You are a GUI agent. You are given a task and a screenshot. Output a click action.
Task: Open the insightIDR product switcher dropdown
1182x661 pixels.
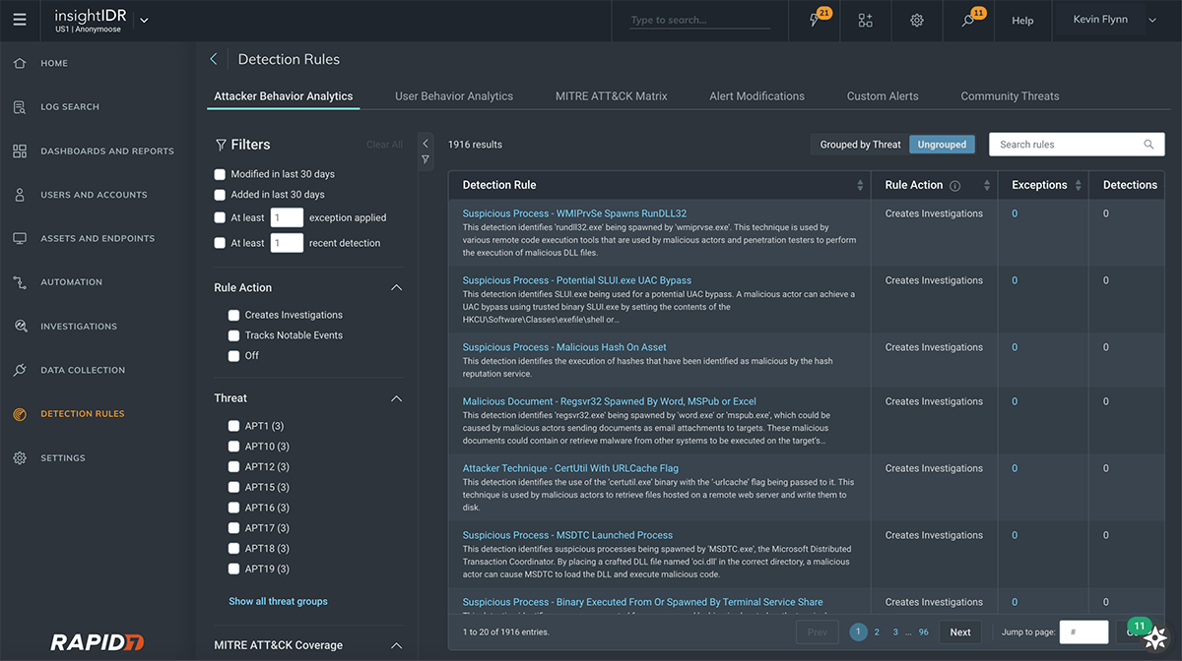point(145,20)
